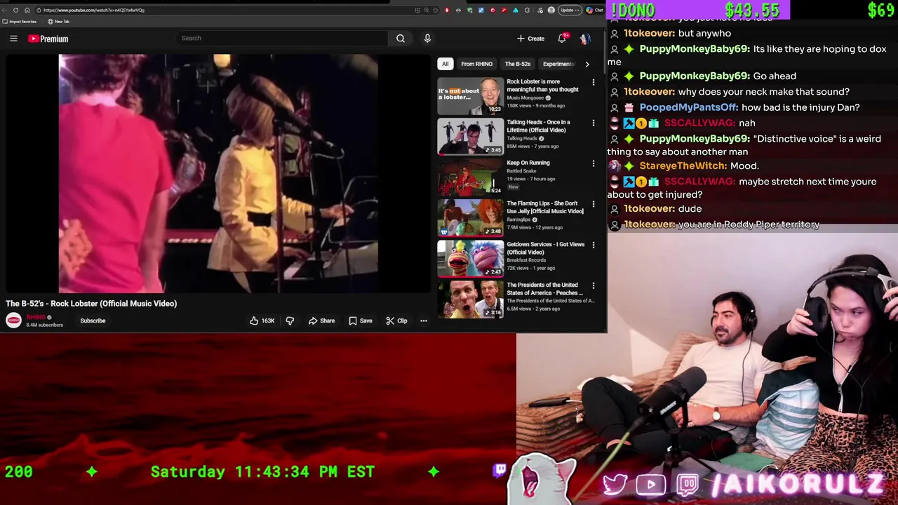The width and height of the screenshot is (898, 505).
Task: Open the notifications bell
Action: pyautogui.click(x=562, y=39)
